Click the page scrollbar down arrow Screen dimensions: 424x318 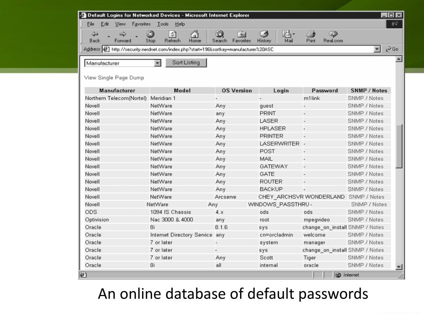click(x=399, y=267)
